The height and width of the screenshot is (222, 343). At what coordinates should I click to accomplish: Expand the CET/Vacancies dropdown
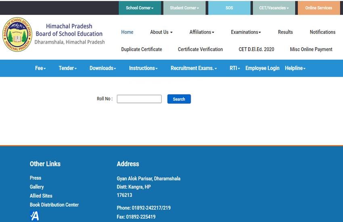click(274, 8)
